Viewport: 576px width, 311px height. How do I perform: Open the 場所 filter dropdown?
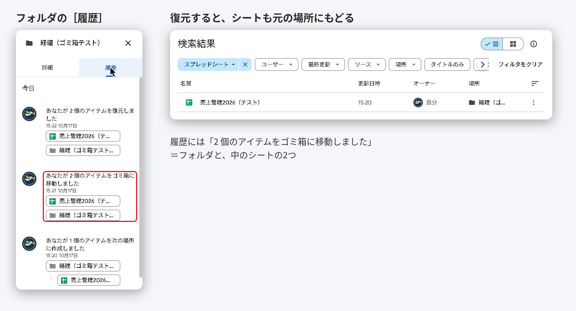pyautogui.click(x=405, y=64)
